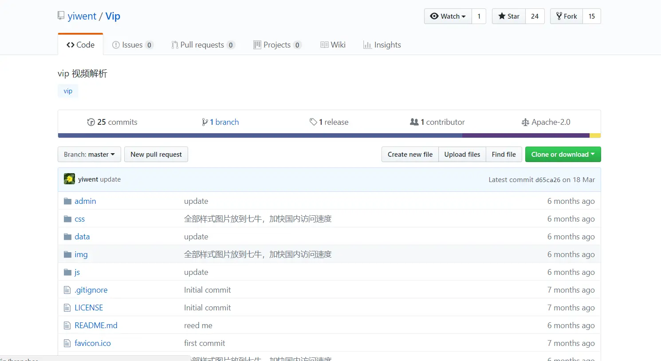Click the LICENSE file icon
The height and width of the screenshot is (361, 661).
coord(67,308)
